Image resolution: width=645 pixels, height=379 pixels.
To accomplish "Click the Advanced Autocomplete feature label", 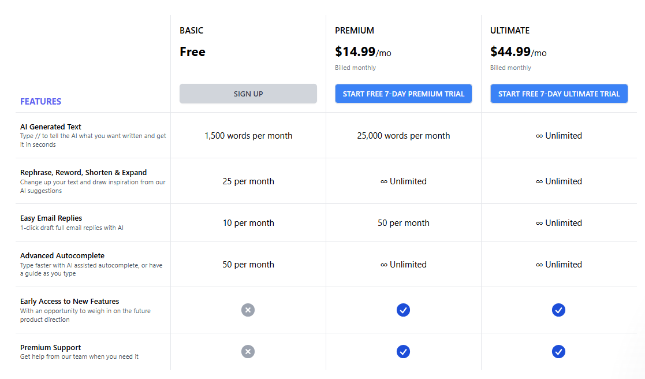I will point(62,255).
